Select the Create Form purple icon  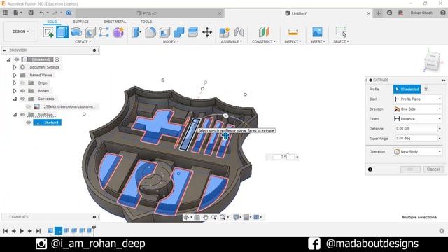coord(118,32)
